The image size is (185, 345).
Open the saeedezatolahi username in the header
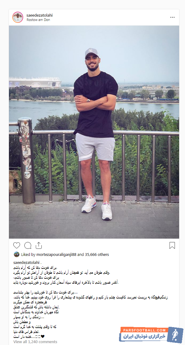click(39, 15)
